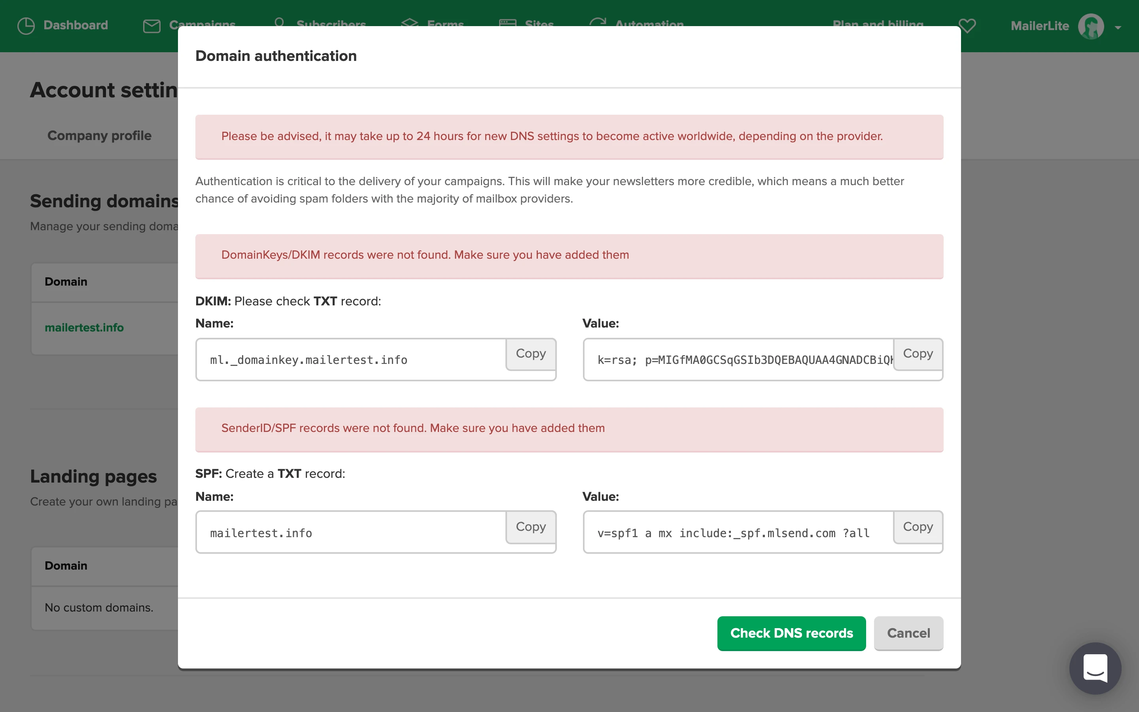
Task: Open the Dashboard menu item
Action: coord(75,25)
